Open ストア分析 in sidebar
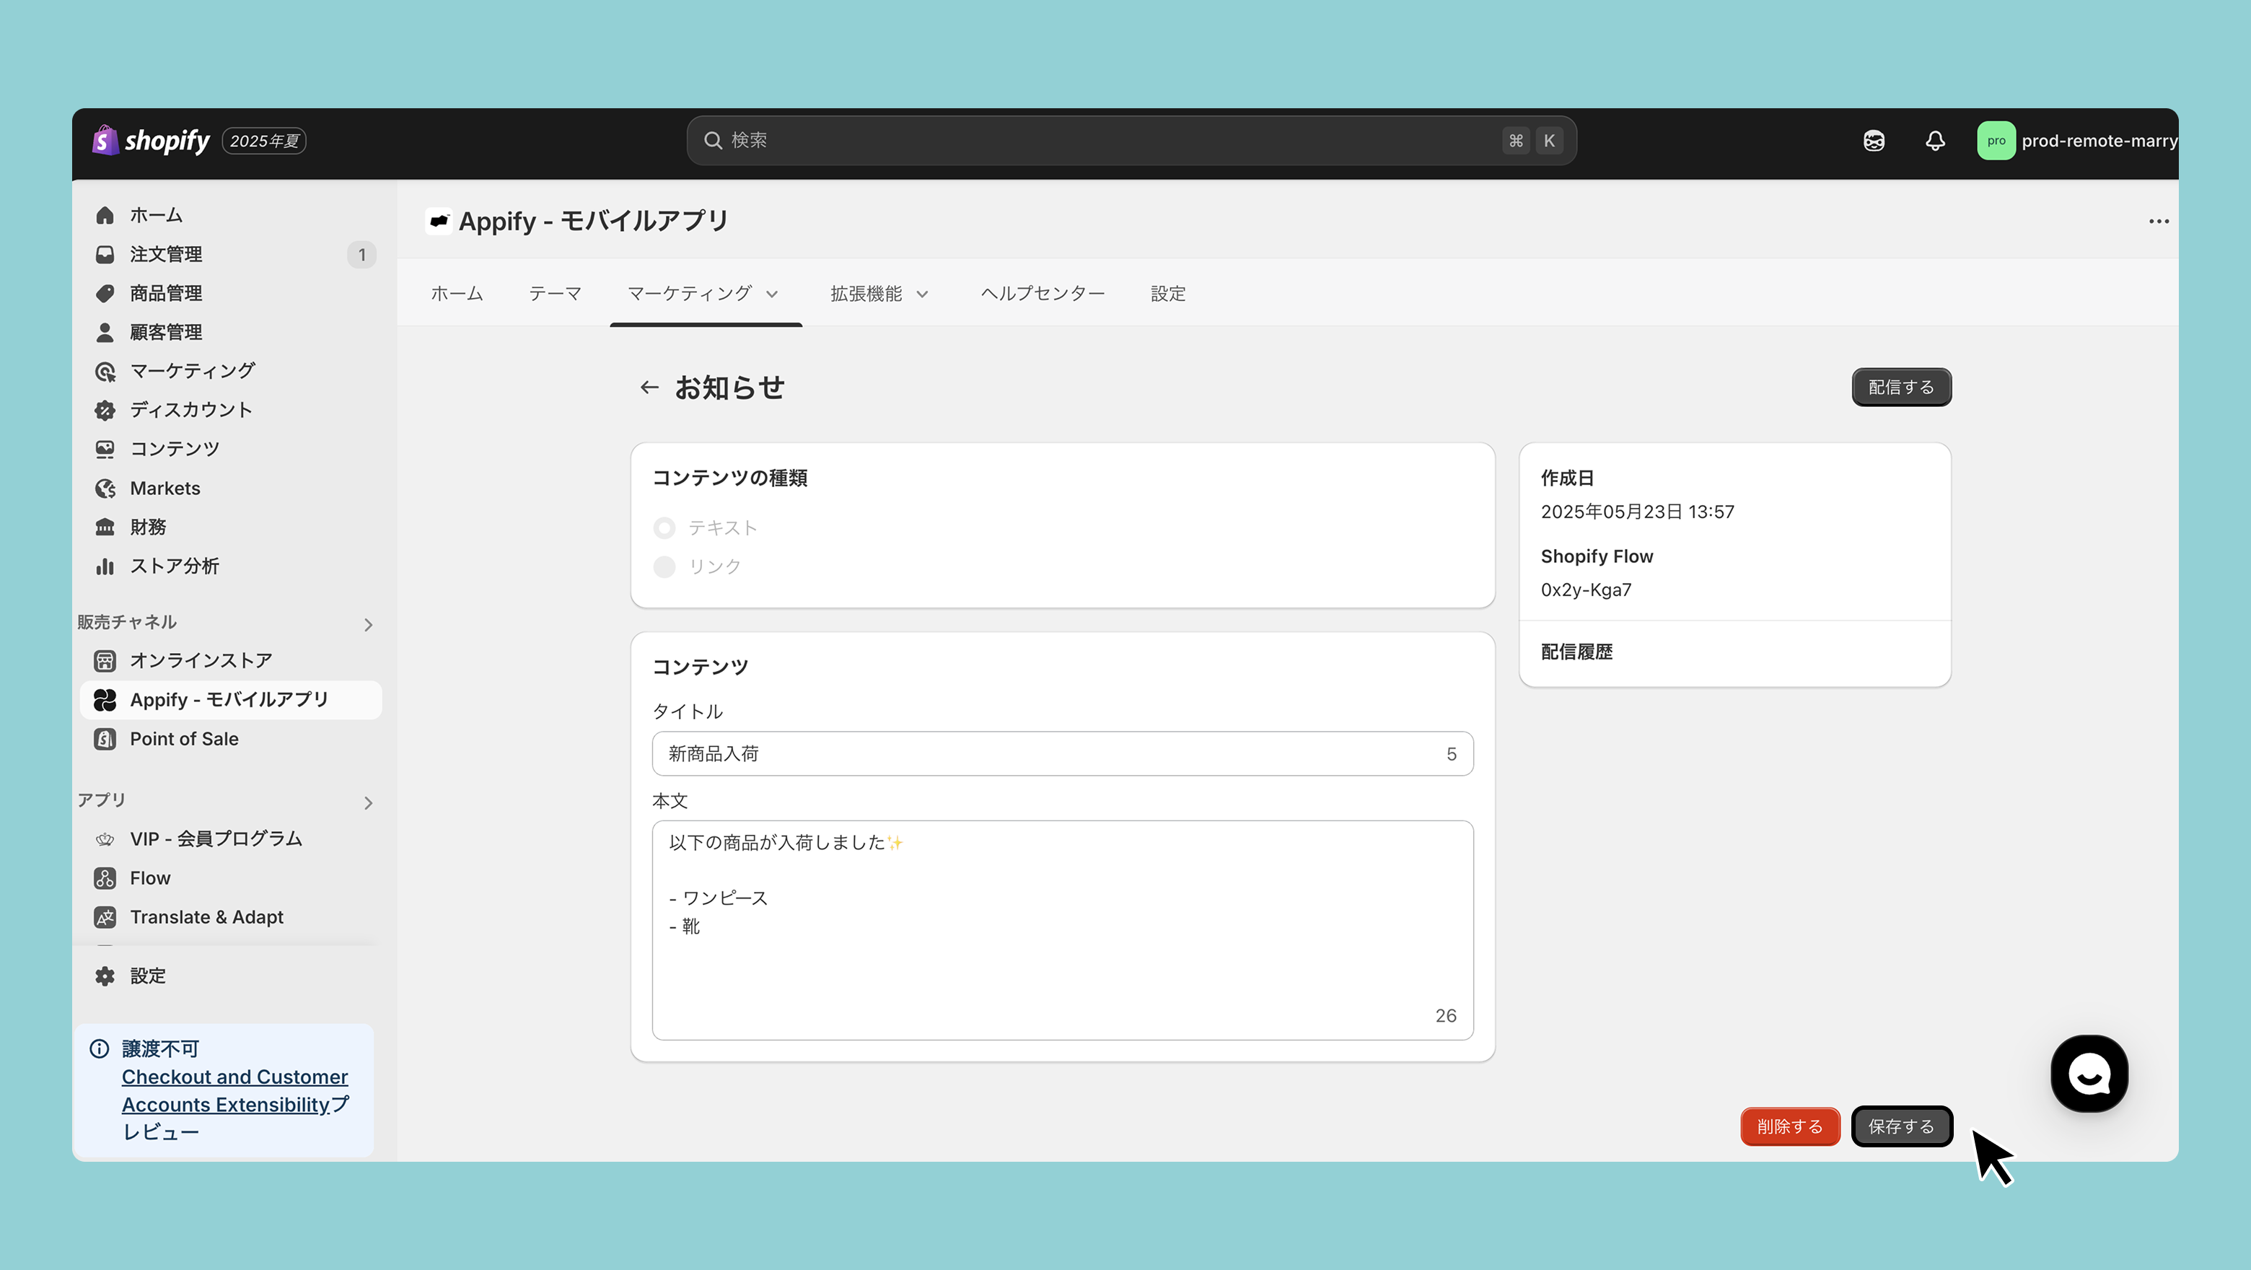The image size is (2251, 1270). pos(174,566)
